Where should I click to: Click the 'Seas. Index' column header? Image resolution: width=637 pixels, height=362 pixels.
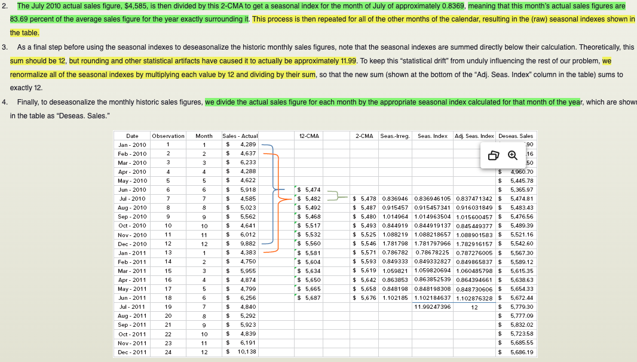(x=433, y=136)
